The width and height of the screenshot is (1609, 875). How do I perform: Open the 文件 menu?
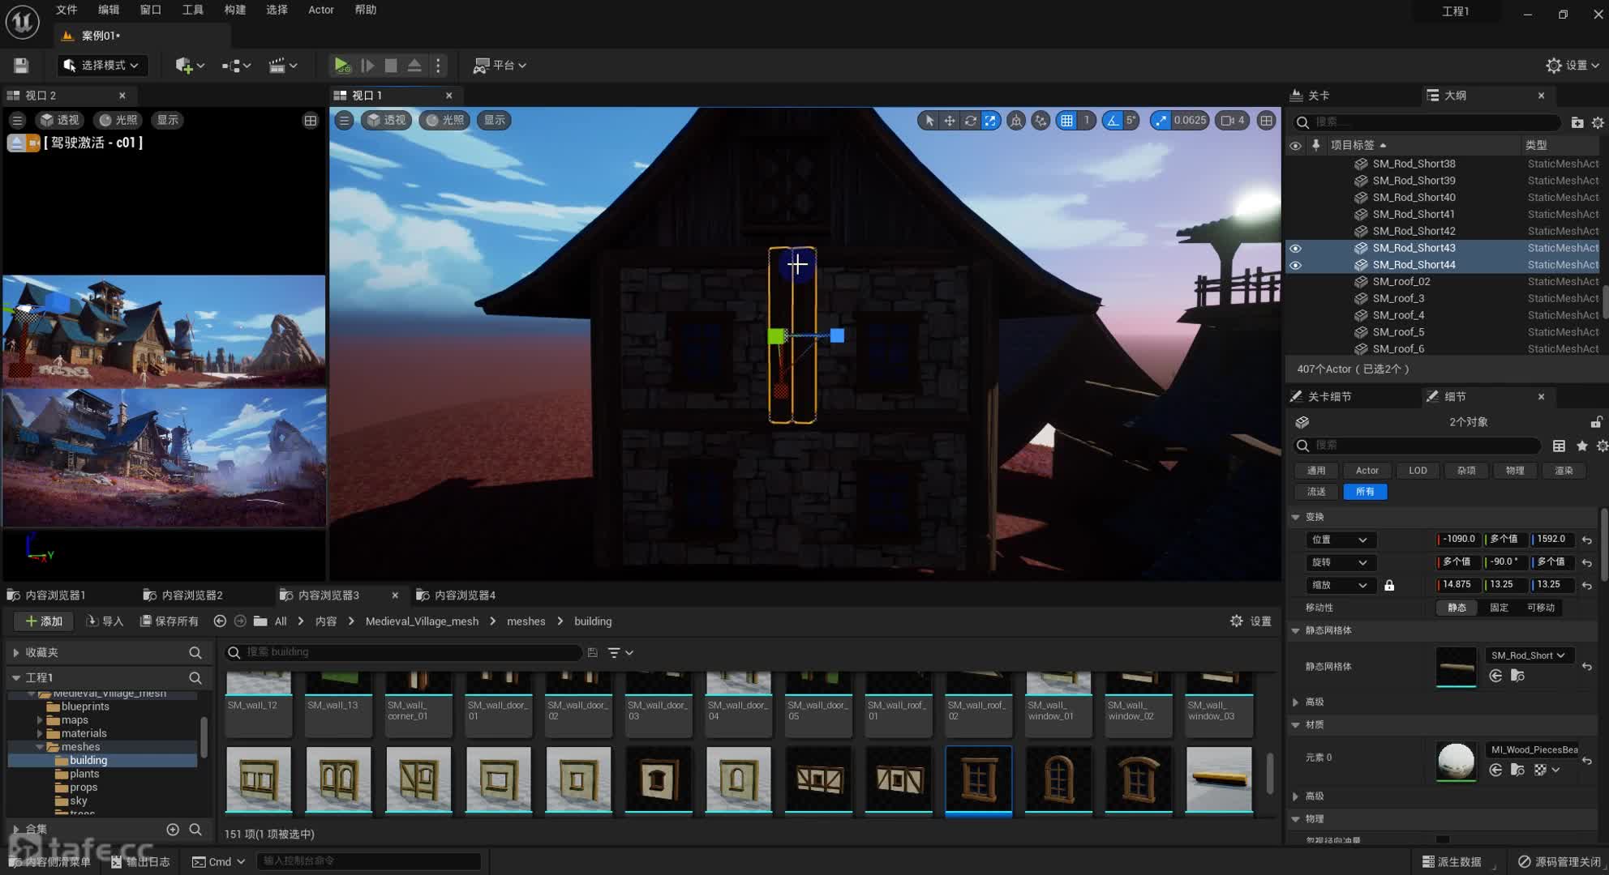click(67, 10)
